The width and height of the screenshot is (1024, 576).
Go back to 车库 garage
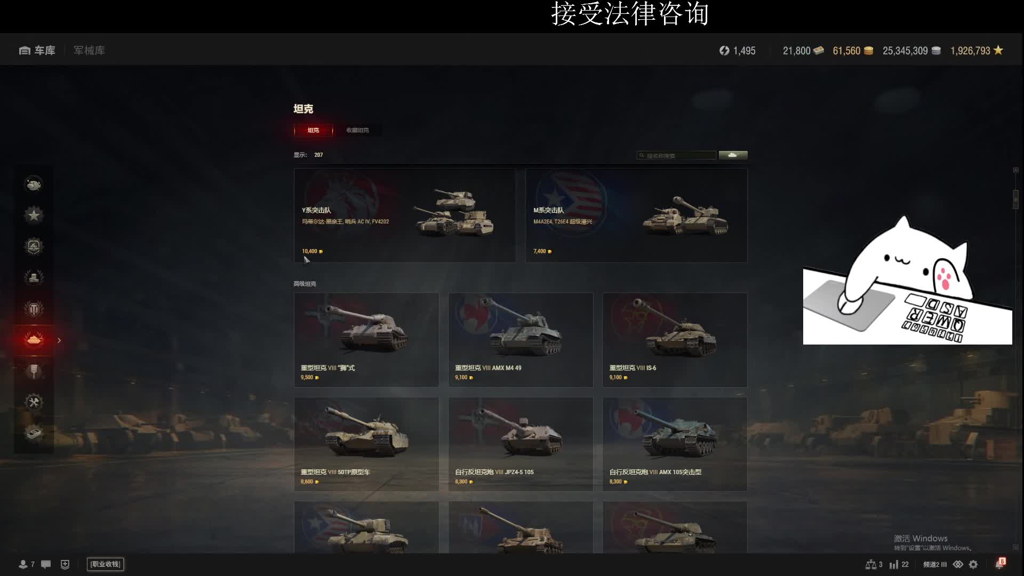(x=37, y=50)
